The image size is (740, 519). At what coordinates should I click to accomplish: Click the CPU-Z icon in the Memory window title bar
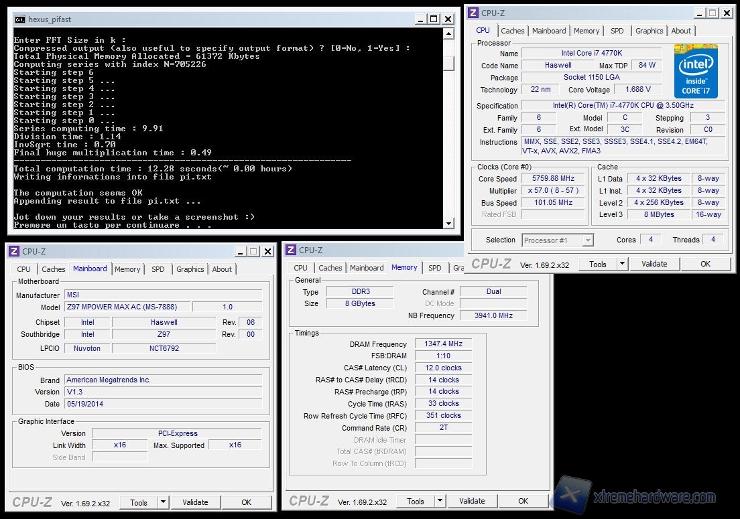click(290, 250)
